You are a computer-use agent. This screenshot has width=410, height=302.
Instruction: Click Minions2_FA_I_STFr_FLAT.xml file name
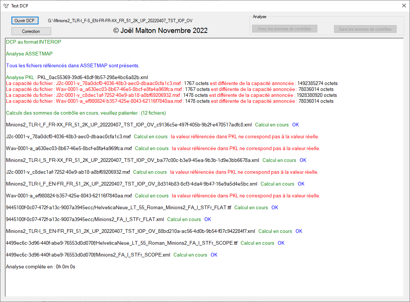[x=85, y=219]
